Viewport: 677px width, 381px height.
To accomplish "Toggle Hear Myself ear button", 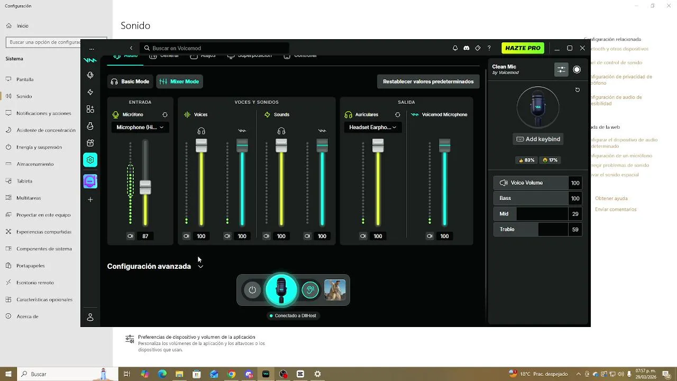I will [x=310, y=290].
